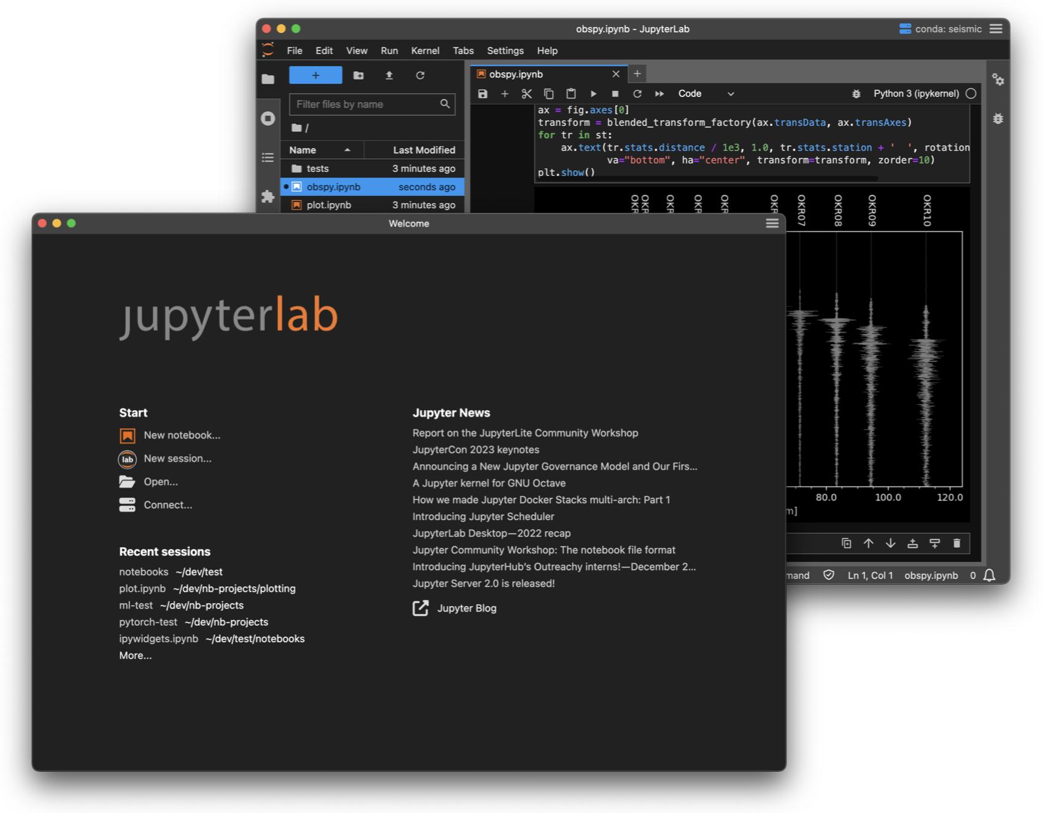This screenshot has width=1043, height=813.
Task: Click the trusted notebook shield indicator
Action: coord(829,575)
